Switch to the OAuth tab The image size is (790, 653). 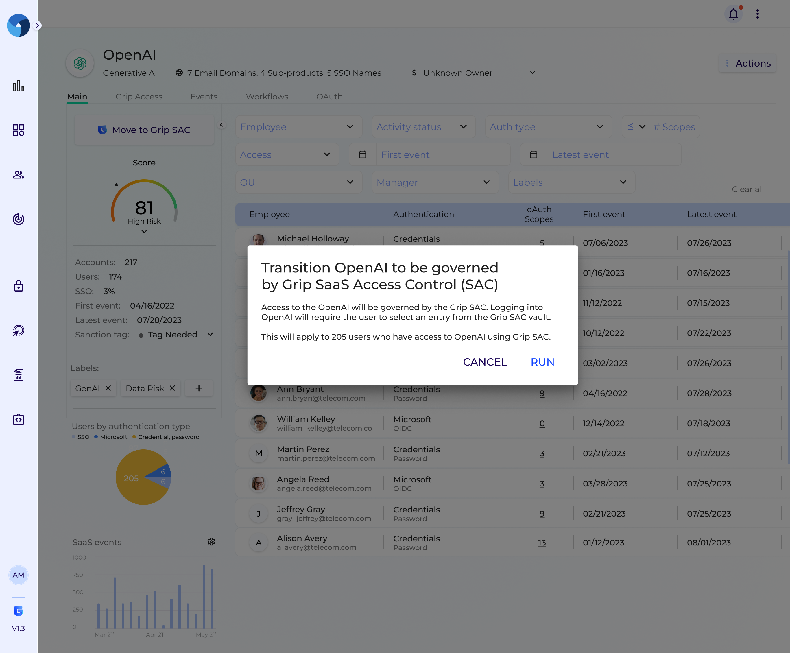pyautogui.click(x=329, y=97)
